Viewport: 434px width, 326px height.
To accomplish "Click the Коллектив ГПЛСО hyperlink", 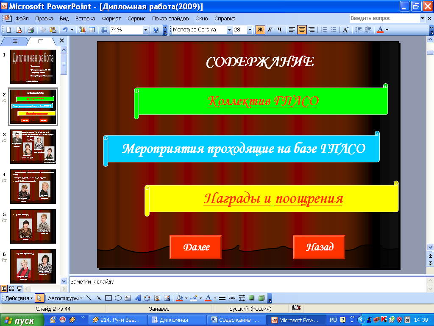I will tap(263, 101).
